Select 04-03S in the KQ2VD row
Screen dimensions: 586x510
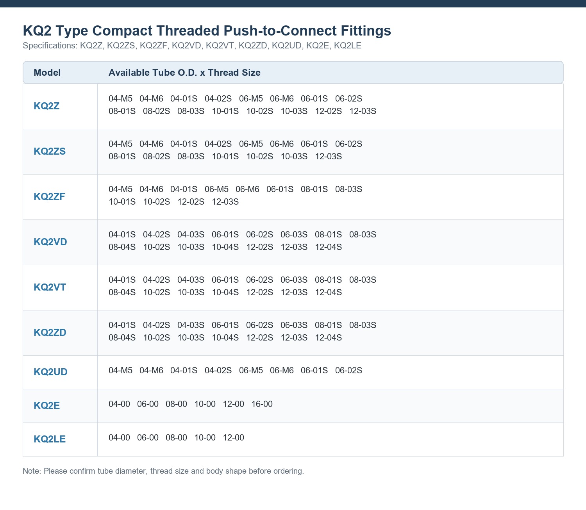coord(191,235)
